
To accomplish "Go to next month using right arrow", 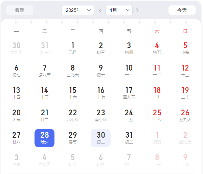I will 137,10.
